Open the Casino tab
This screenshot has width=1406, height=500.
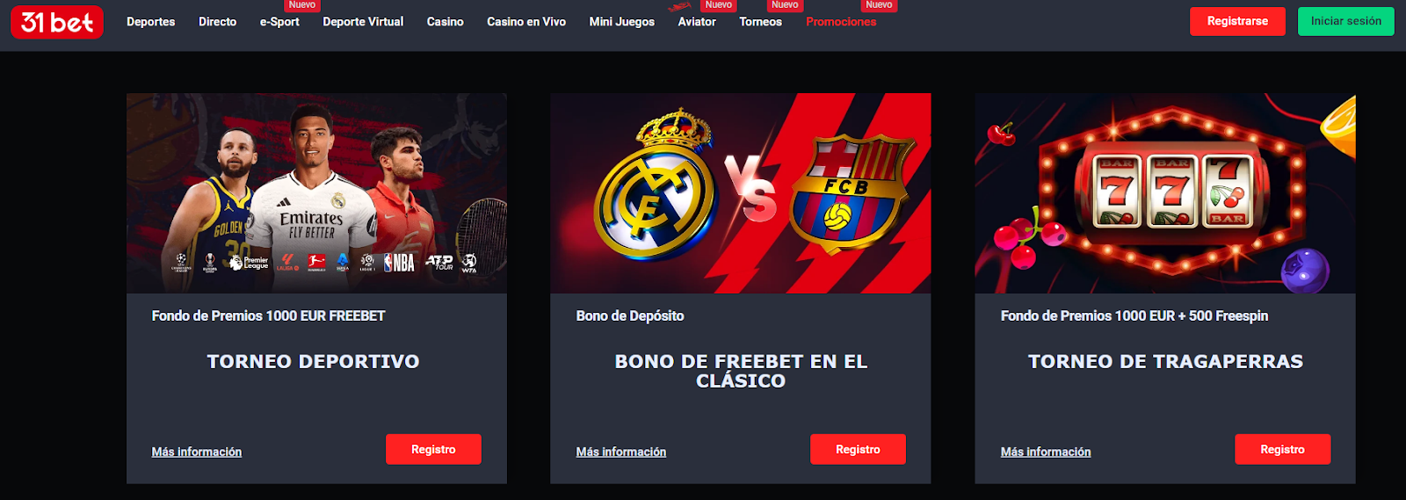(x=445, y=22)
